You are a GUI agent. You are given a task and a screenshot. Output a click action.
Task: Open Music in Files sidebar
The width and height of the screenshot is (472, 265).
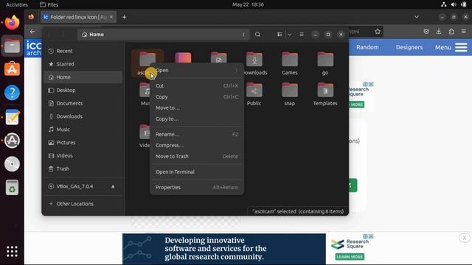point(83,130)
